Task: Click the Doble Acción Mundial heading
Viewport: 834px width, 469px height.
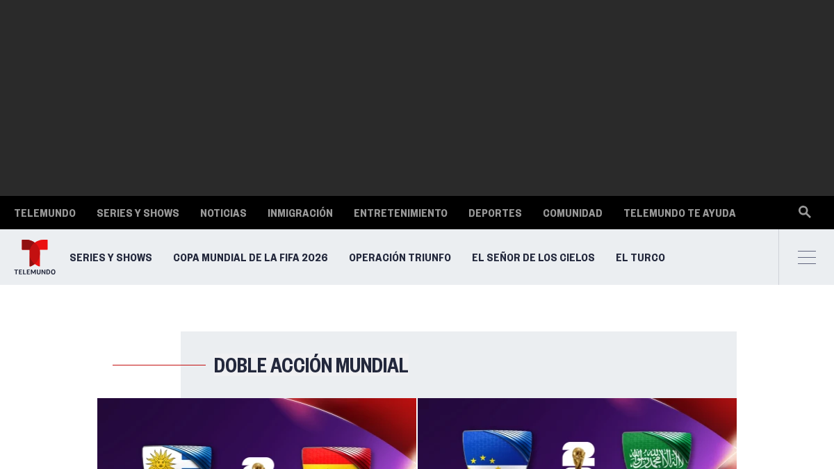Action: (x=311, y=365)
